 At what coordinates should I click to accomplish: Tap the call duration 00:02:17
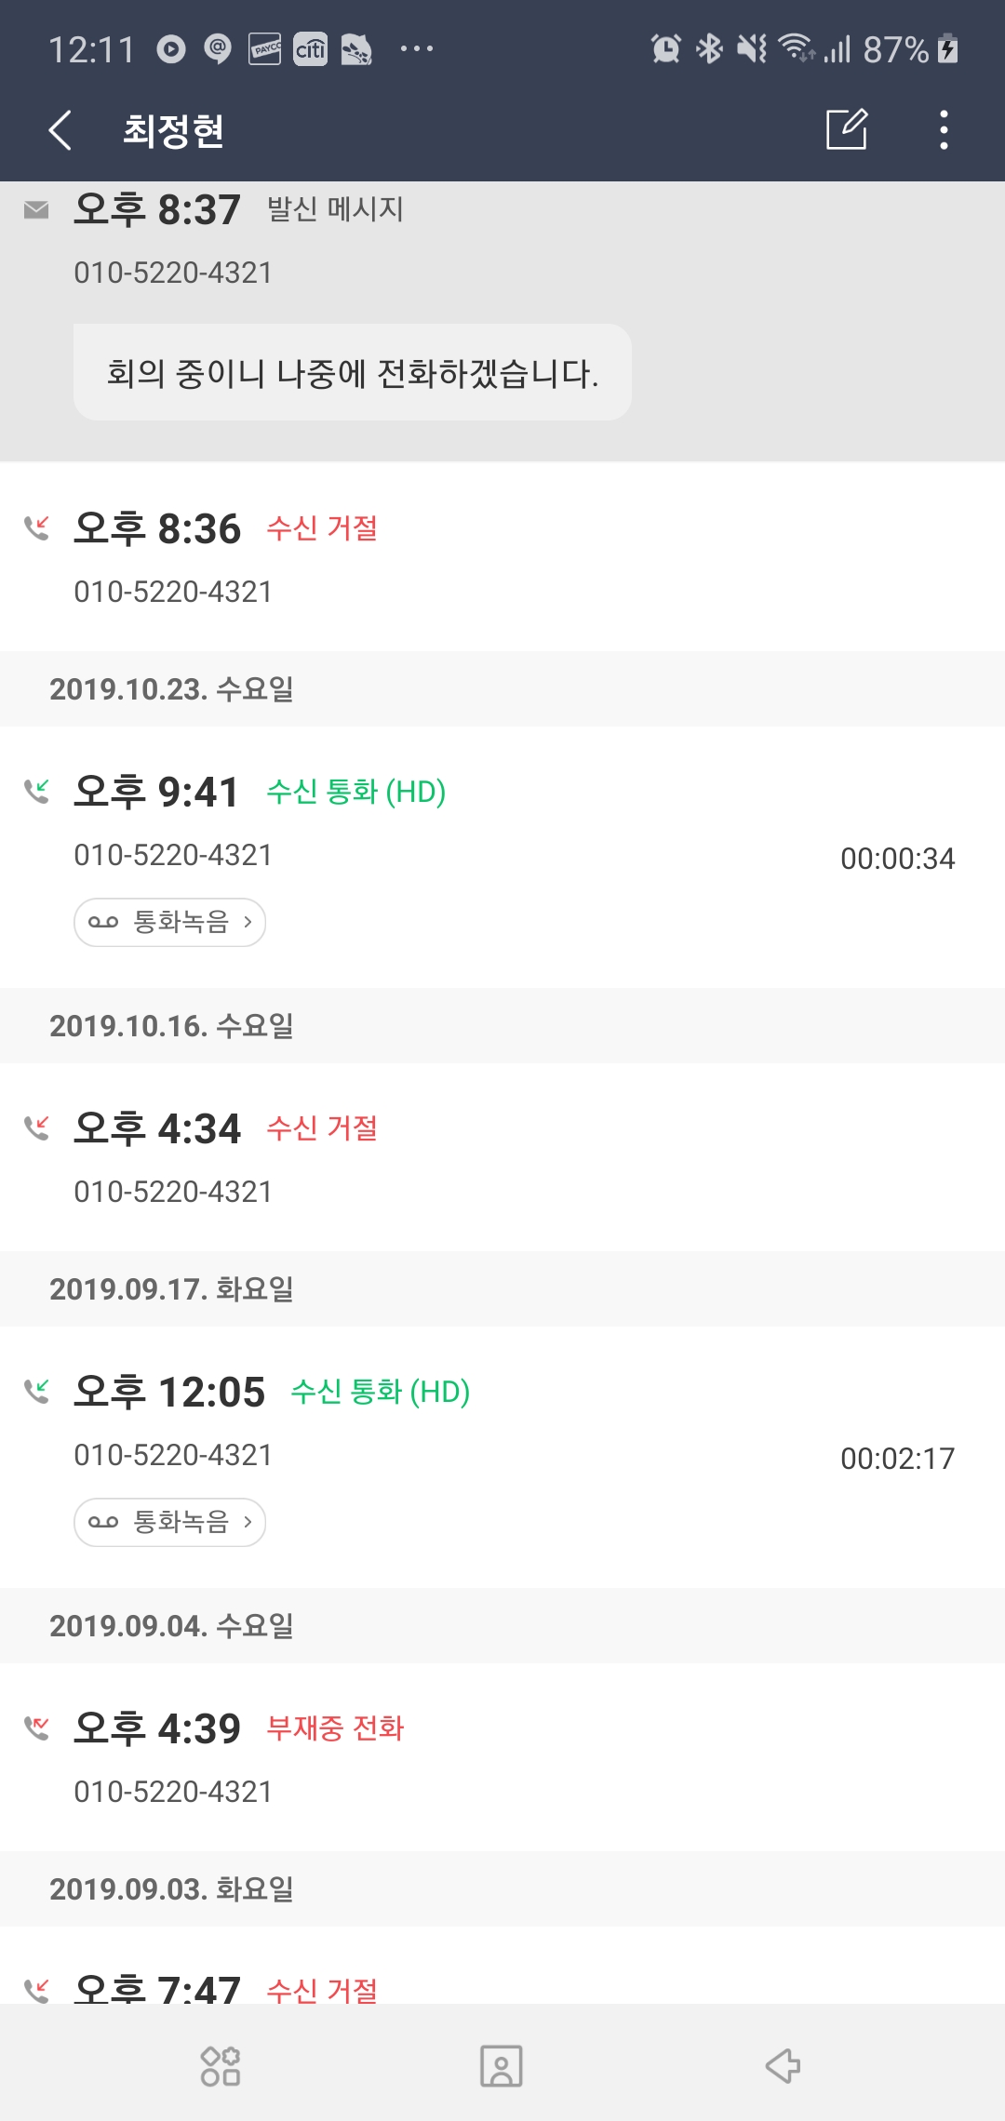897,1459
